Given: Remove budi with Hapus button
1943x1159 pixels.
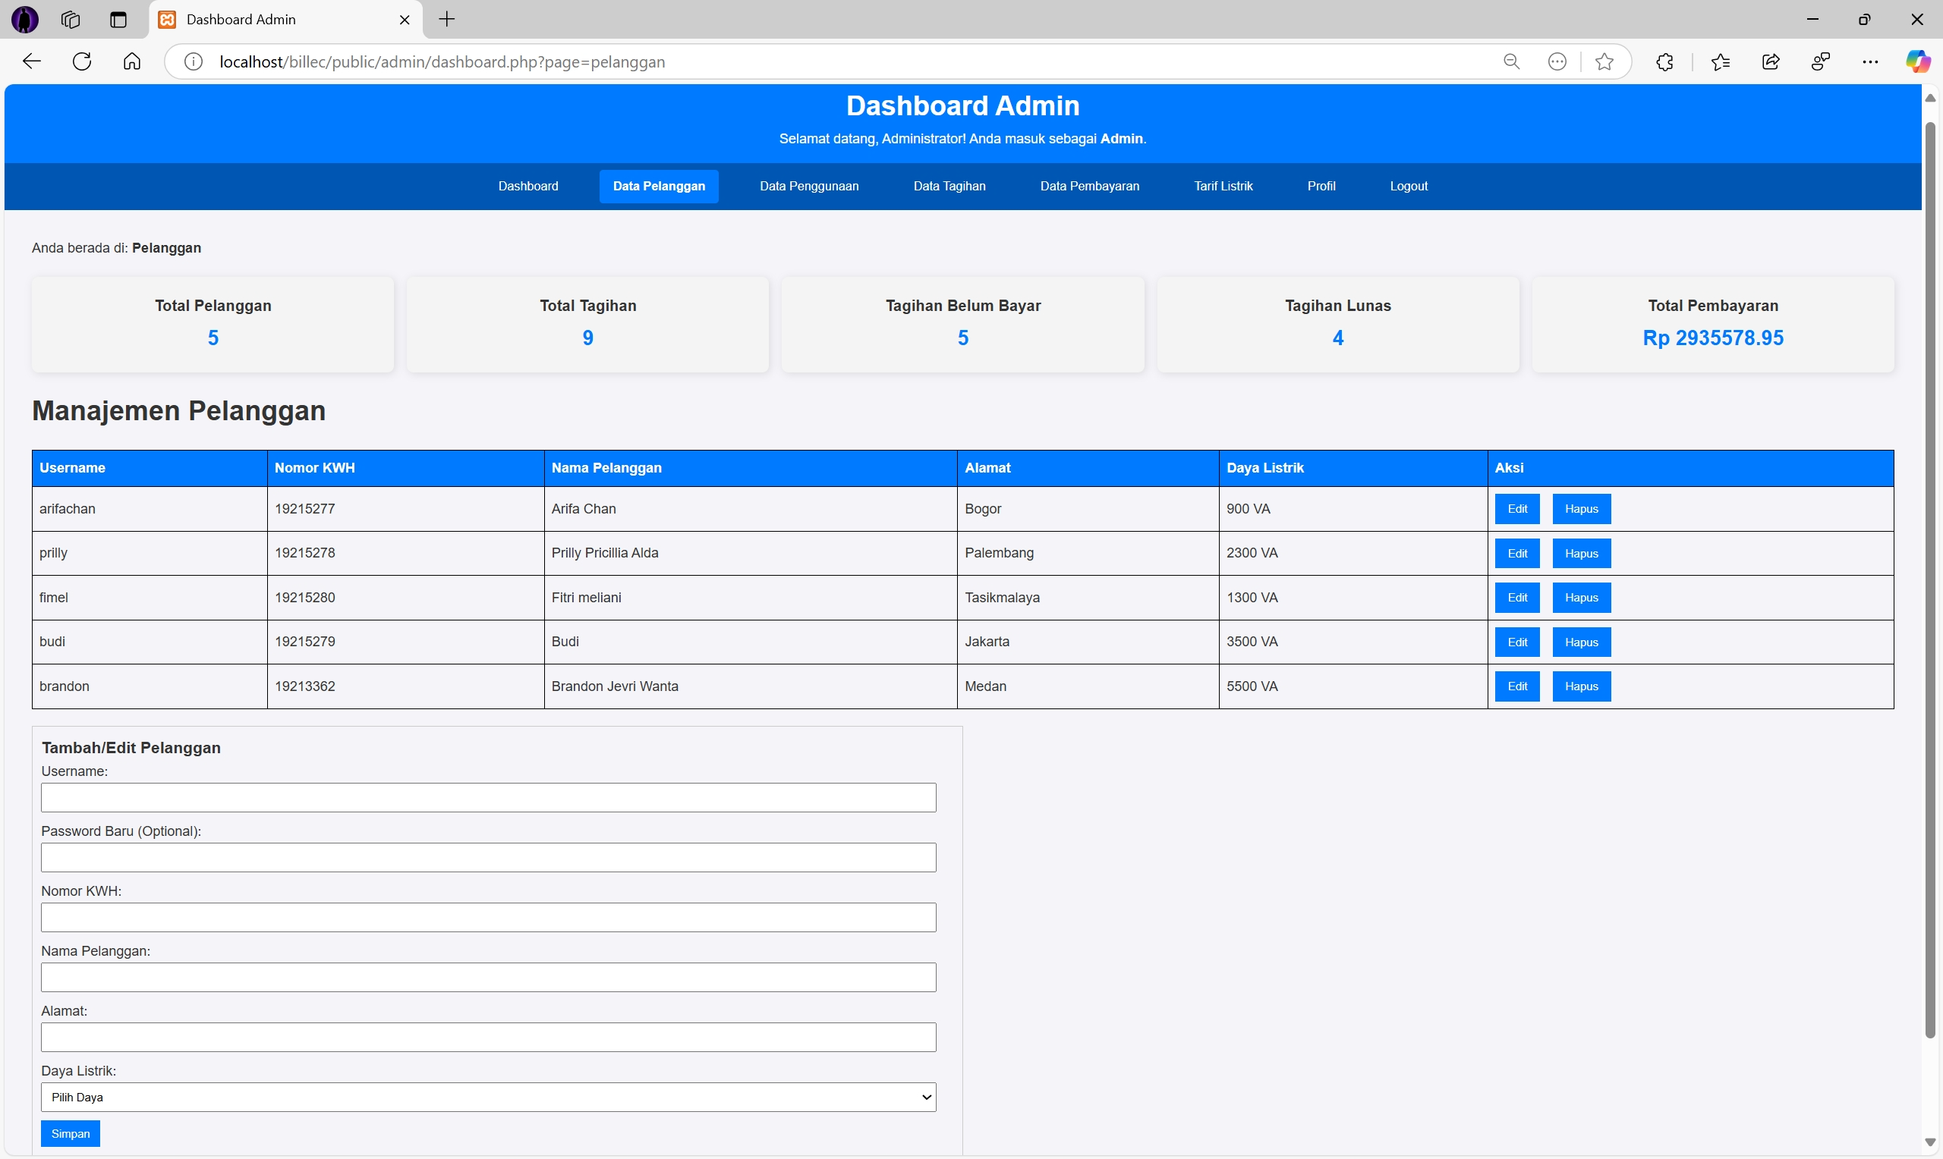Looking at the screenshot, I should click(1580, 642).
